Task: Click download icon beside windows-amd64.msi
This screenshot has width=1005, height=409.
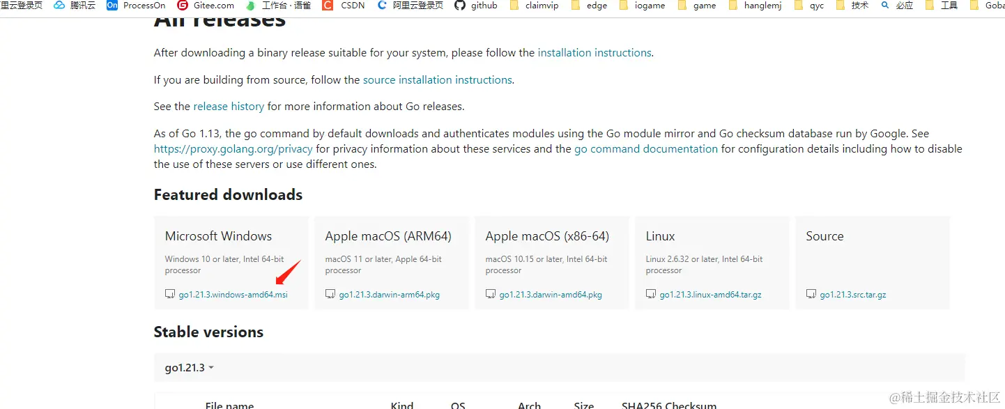Action: pos(170,294)
